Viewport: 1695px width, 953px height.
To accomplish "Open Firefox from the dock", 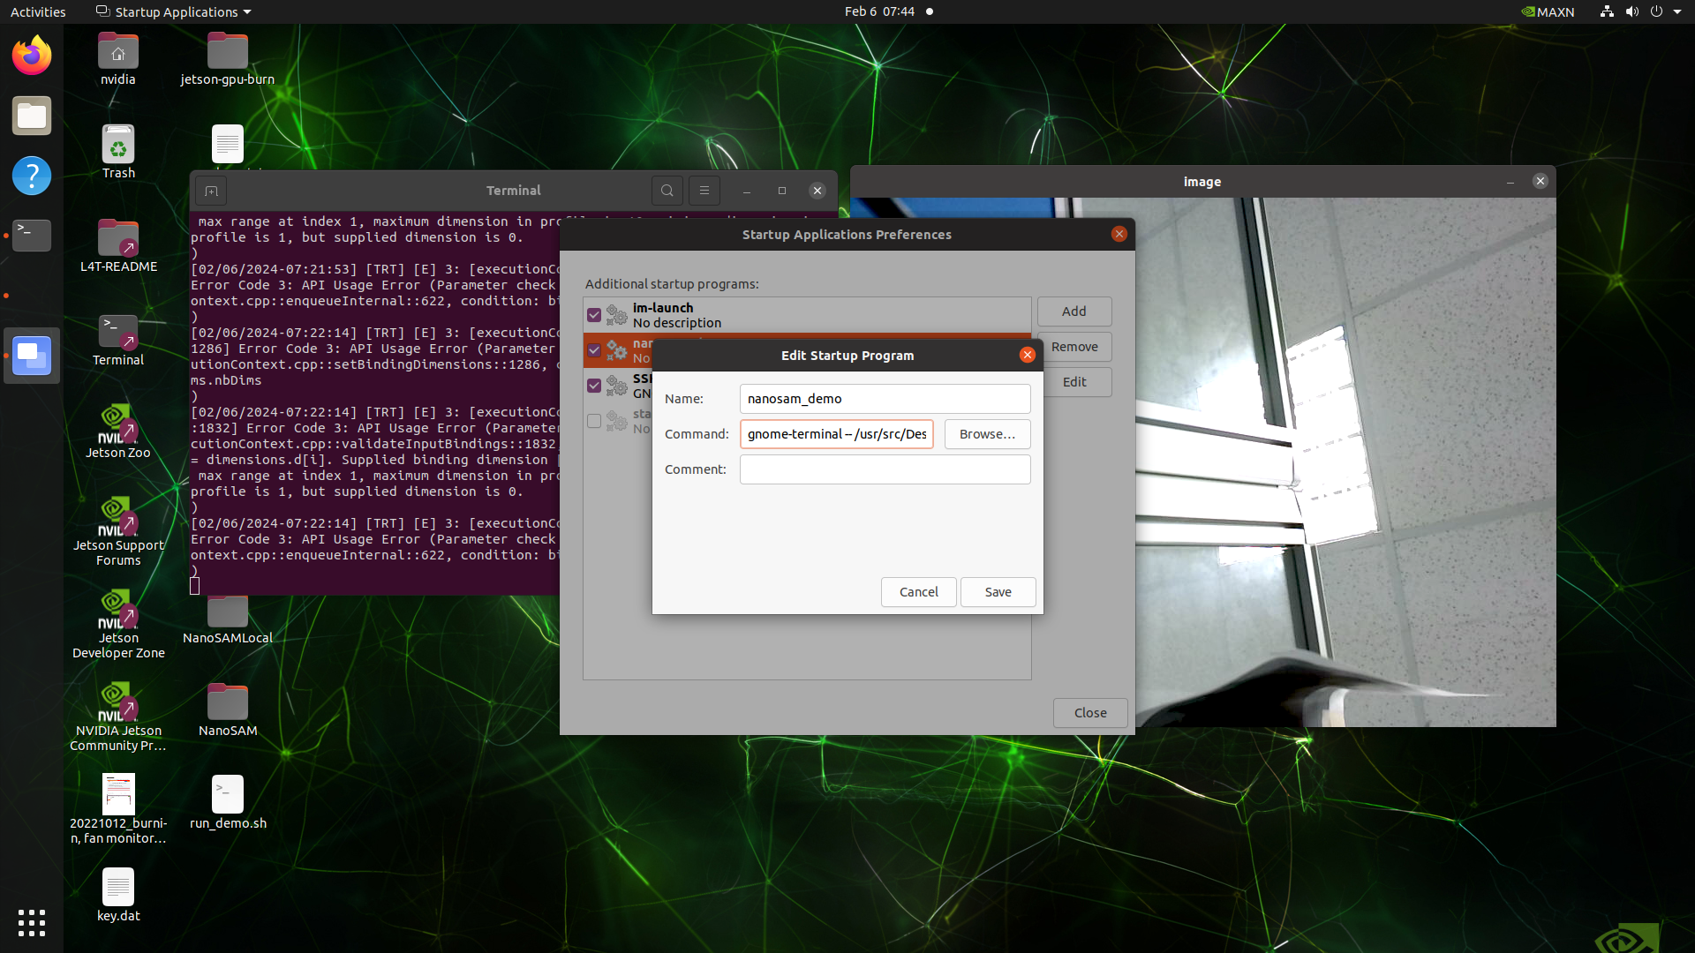I will [32, 56].
